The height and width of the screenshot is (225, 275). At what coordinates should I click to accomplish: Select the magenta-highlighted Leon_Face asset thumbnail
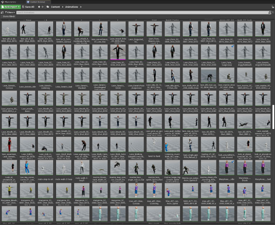(118, 52)
